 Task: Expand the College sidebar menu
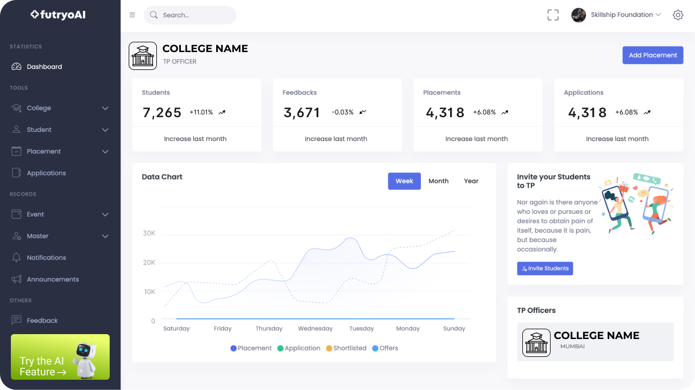coord(38,108)
